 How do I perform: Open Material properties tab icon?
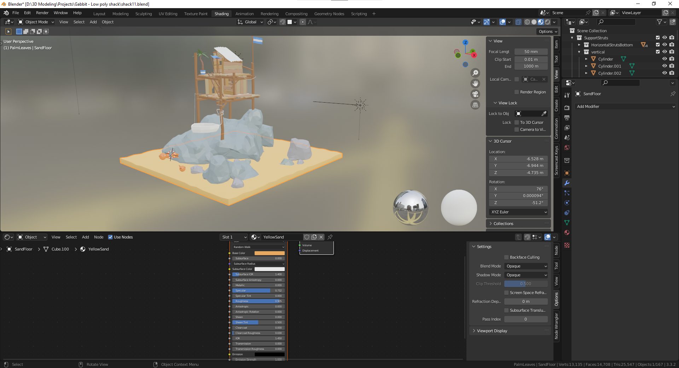pyautogui.click(x=567, y=232)
